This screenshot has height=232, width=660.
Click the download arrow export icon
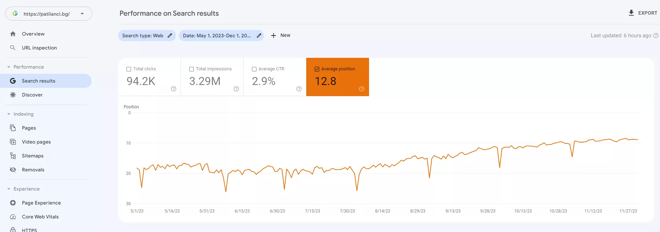click(631, 13)
